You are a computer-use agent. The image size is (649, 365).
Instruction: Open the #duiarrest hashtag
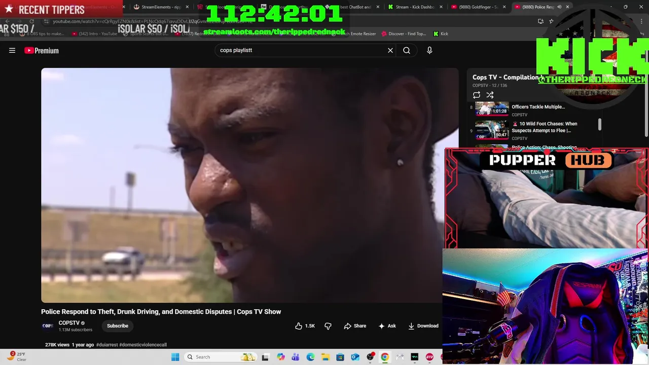click(x=107, y=345)
